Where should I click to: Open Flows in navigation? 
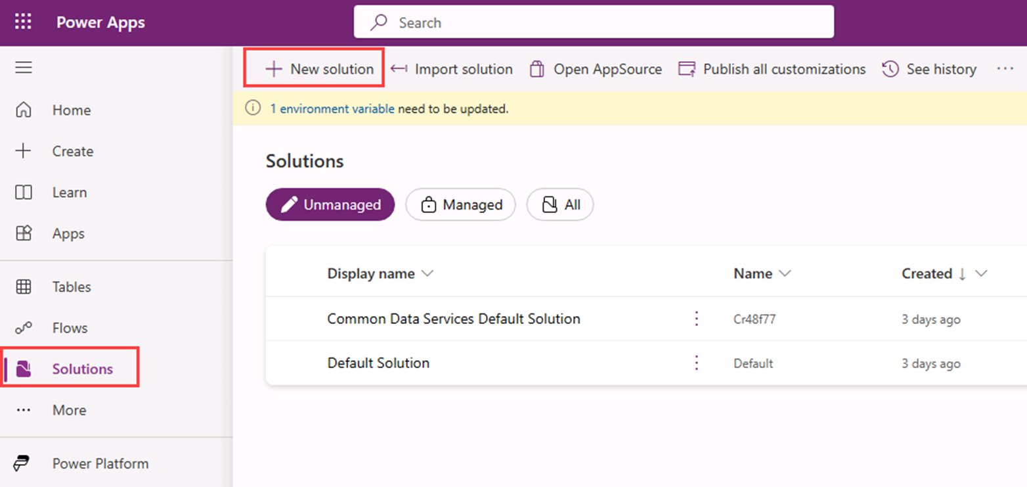[x=70, y=328]
